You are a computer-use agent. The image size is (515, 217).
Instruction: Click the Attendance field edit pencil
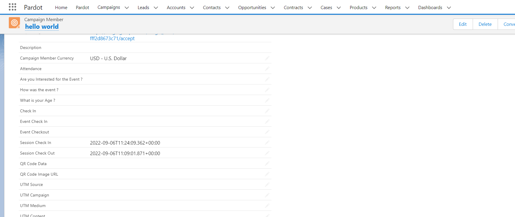(267, 69)
